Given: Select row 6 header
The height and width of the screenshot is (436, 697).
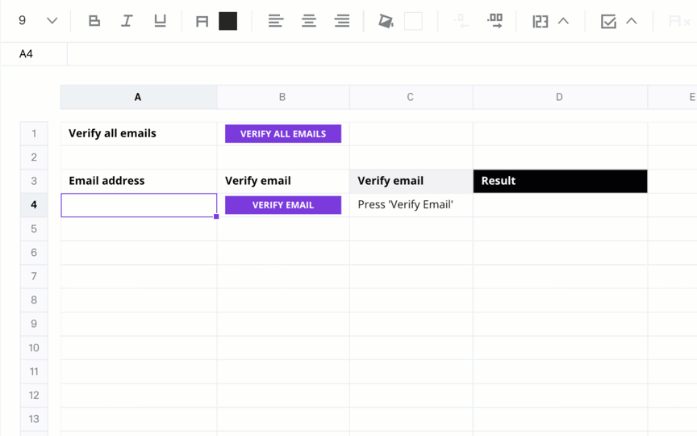Looking at the screenshot, I should (34, 252).
